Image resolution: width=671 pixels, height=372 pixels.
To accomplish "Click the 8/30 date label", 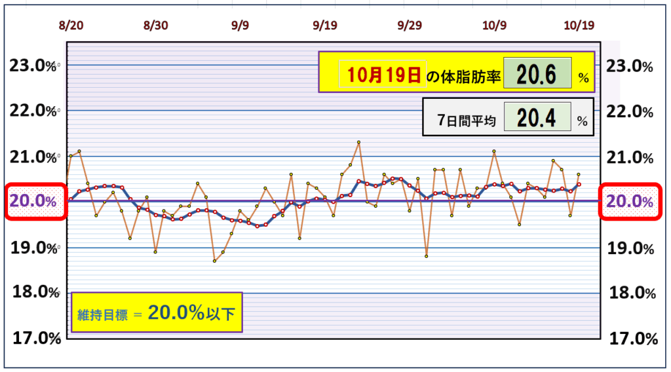I will pos(155,26).
